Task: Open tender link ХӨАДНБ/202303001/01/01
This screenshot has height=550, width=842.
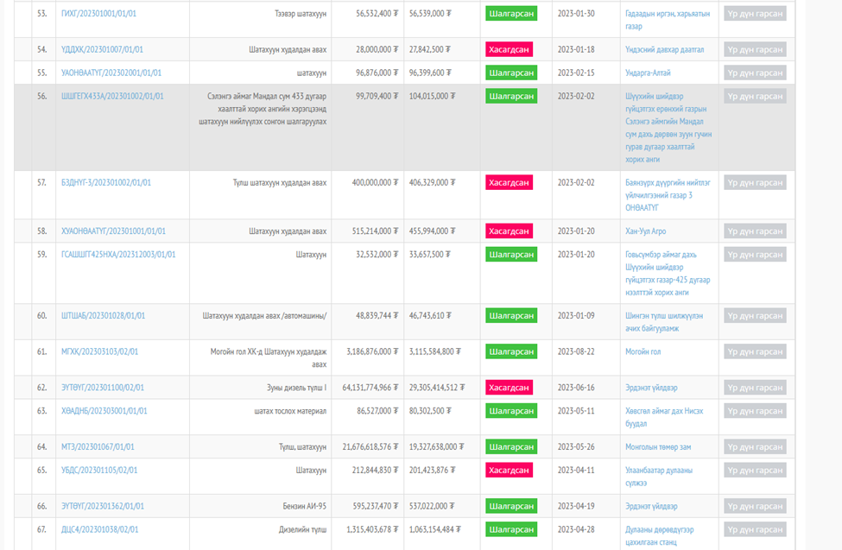Action: 104,411
